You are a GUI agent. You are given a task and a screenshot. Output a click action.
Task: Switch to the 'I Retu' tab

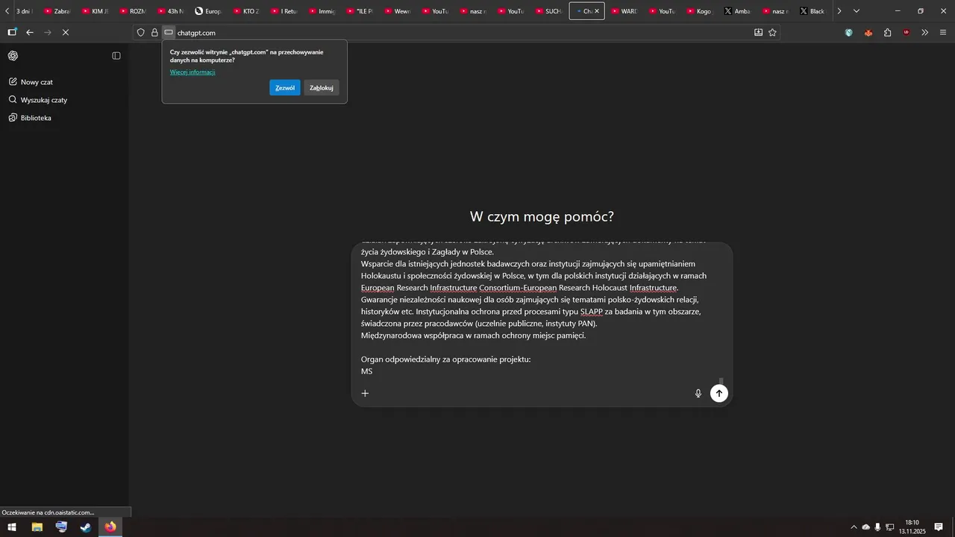tap(284, 11)
